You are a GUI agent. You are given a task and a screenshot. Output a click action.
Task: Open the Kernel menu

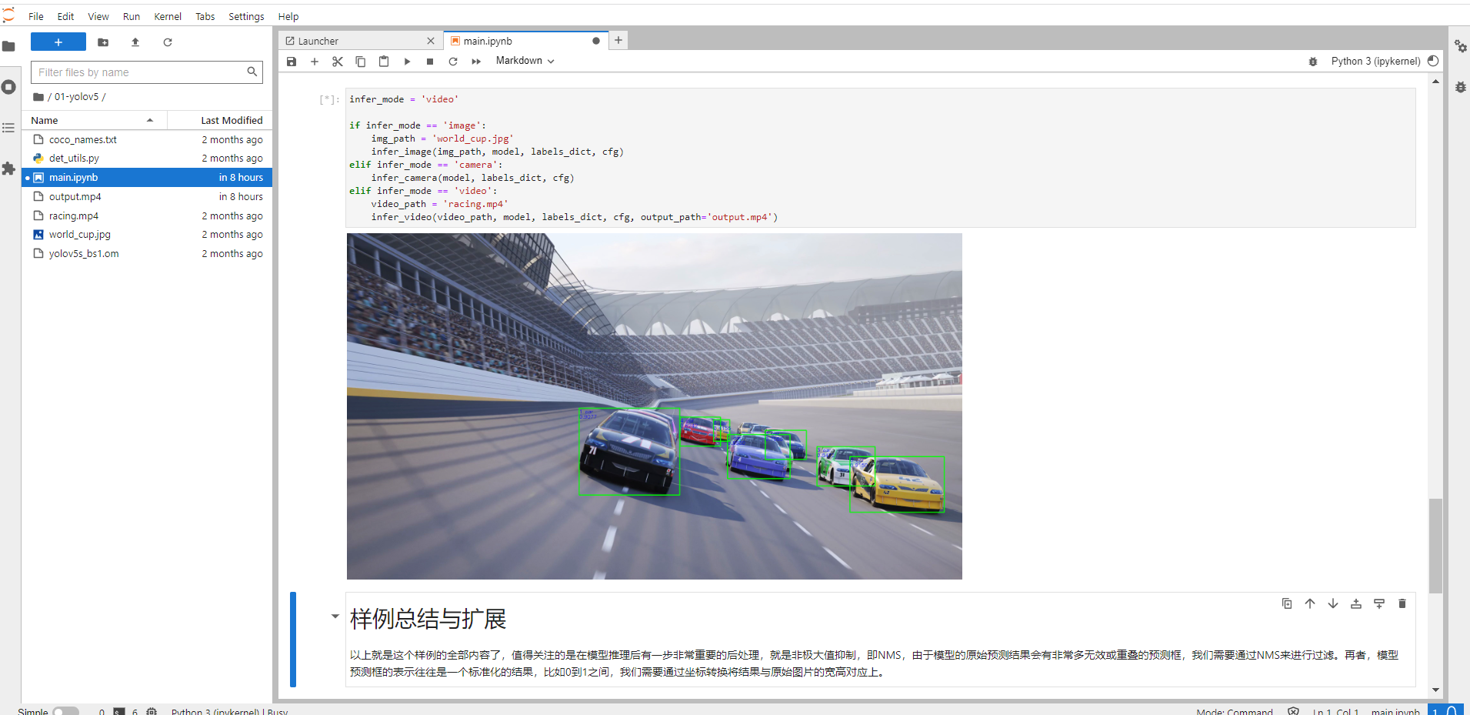tap(168, 16)
